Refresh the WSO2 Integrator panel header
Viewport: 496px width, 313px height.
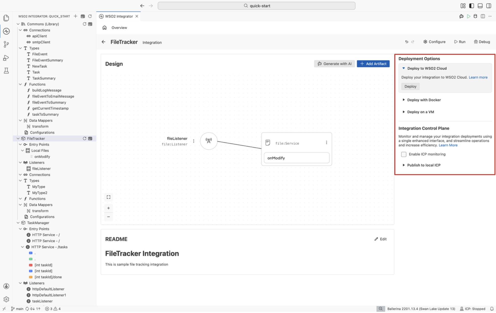pyautogui.click(x=90, y=16)
